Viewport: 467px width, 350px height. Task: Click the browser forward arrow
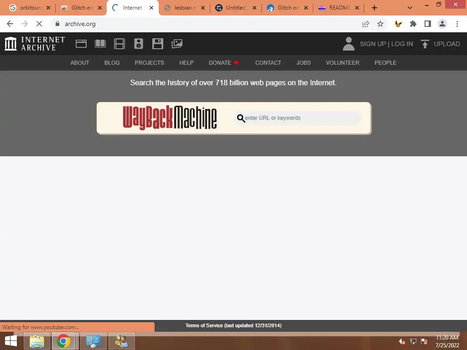[25, 24]
